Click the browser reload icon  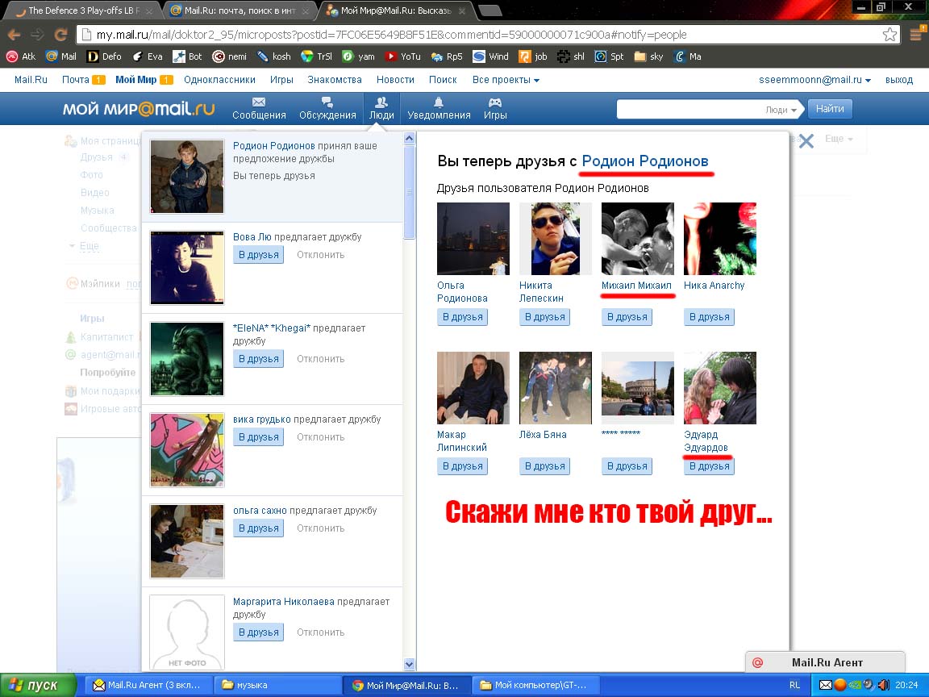click(x=60, y=35)
